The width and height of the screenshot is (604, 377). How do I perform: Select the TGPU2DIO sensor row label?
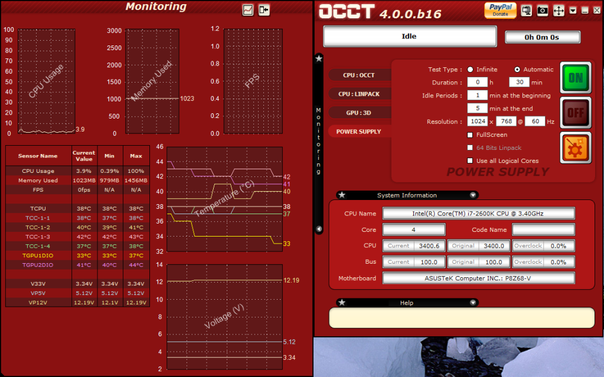38,265
